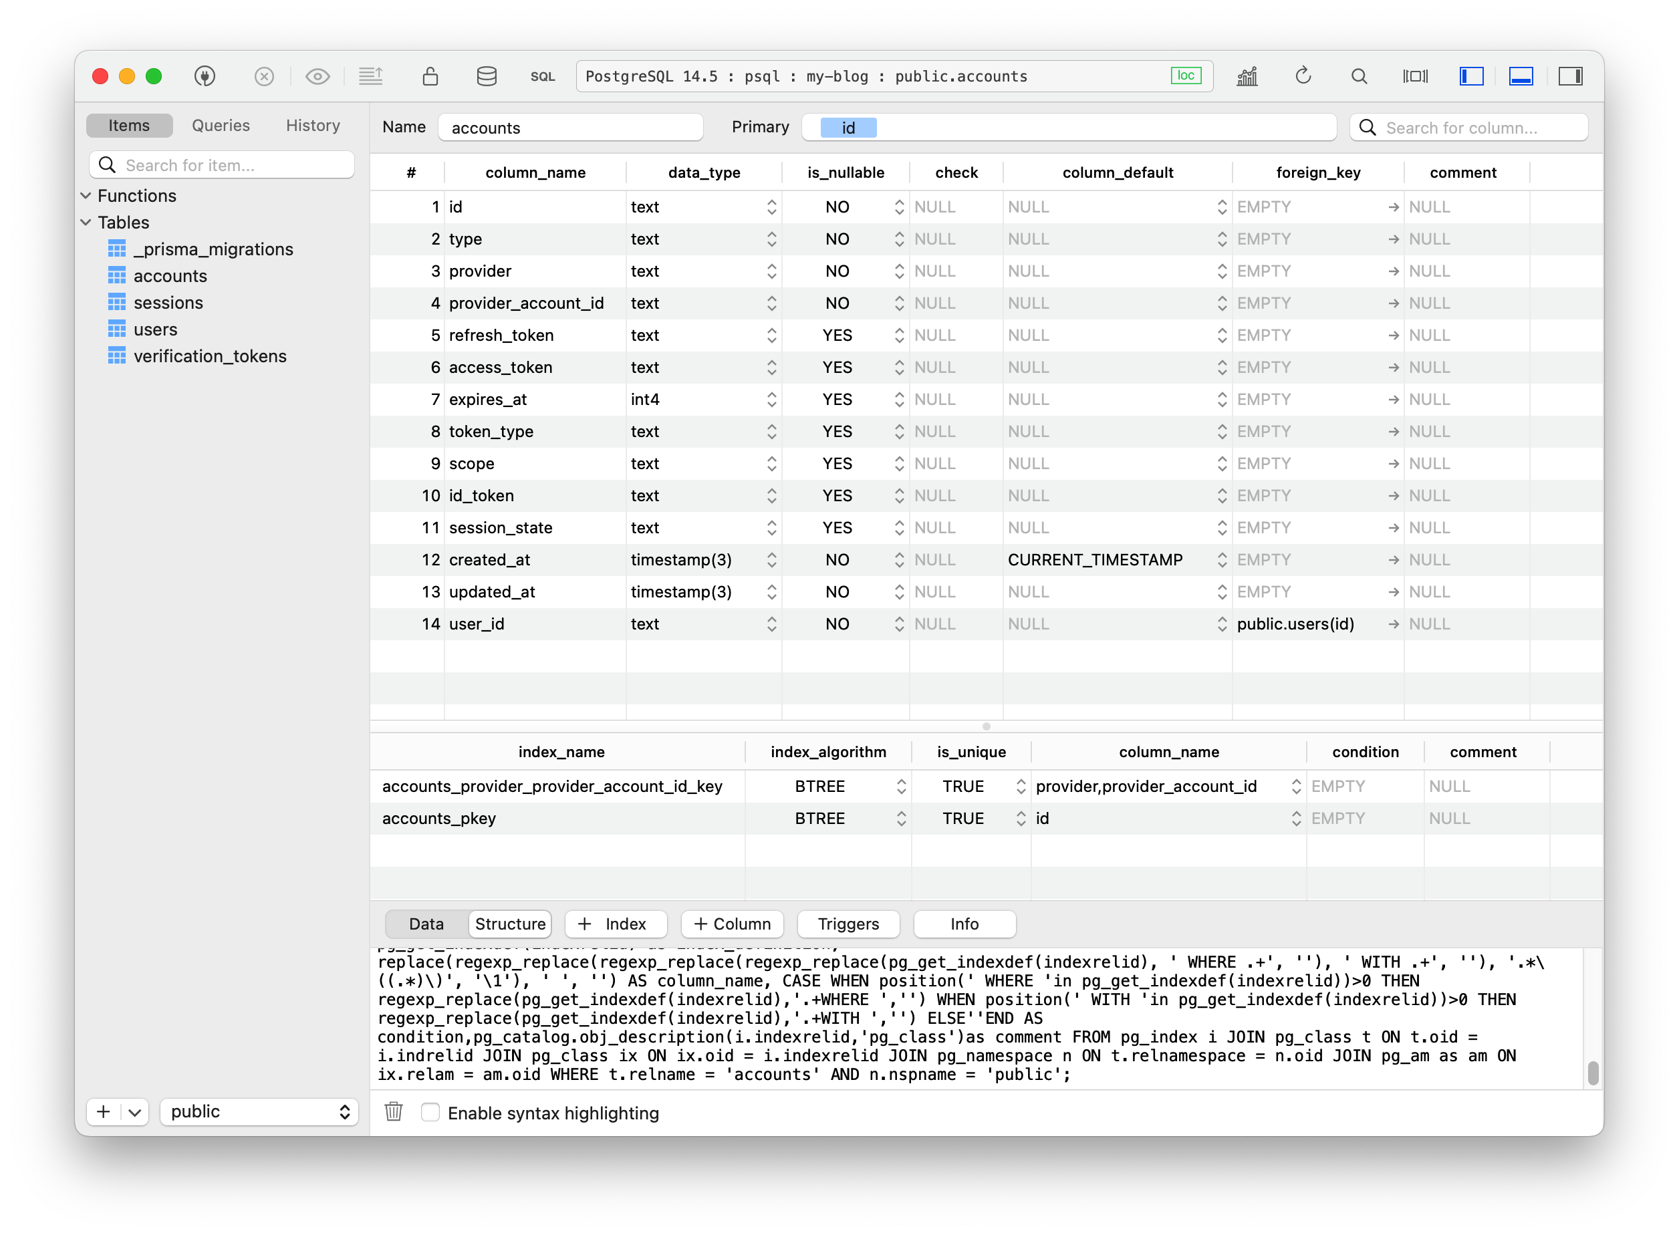The image size is (1679, 1235).
Task: Open the public schema dropdown
Action: coord(259,1111)
